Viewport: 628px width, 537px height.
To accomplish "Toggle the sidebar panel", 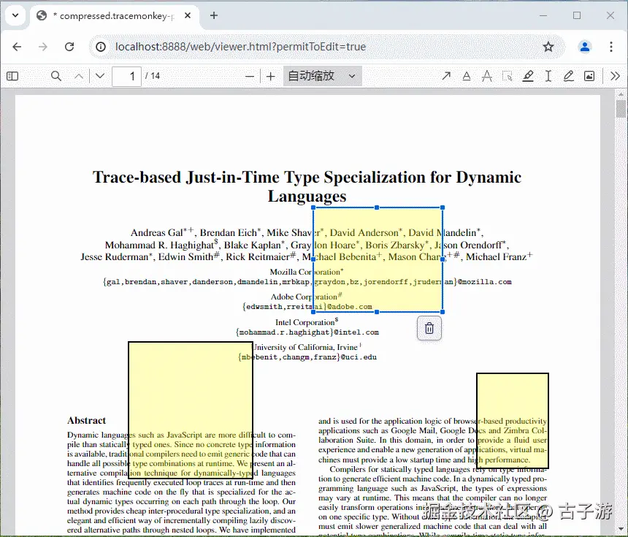I will pos(12,76).
